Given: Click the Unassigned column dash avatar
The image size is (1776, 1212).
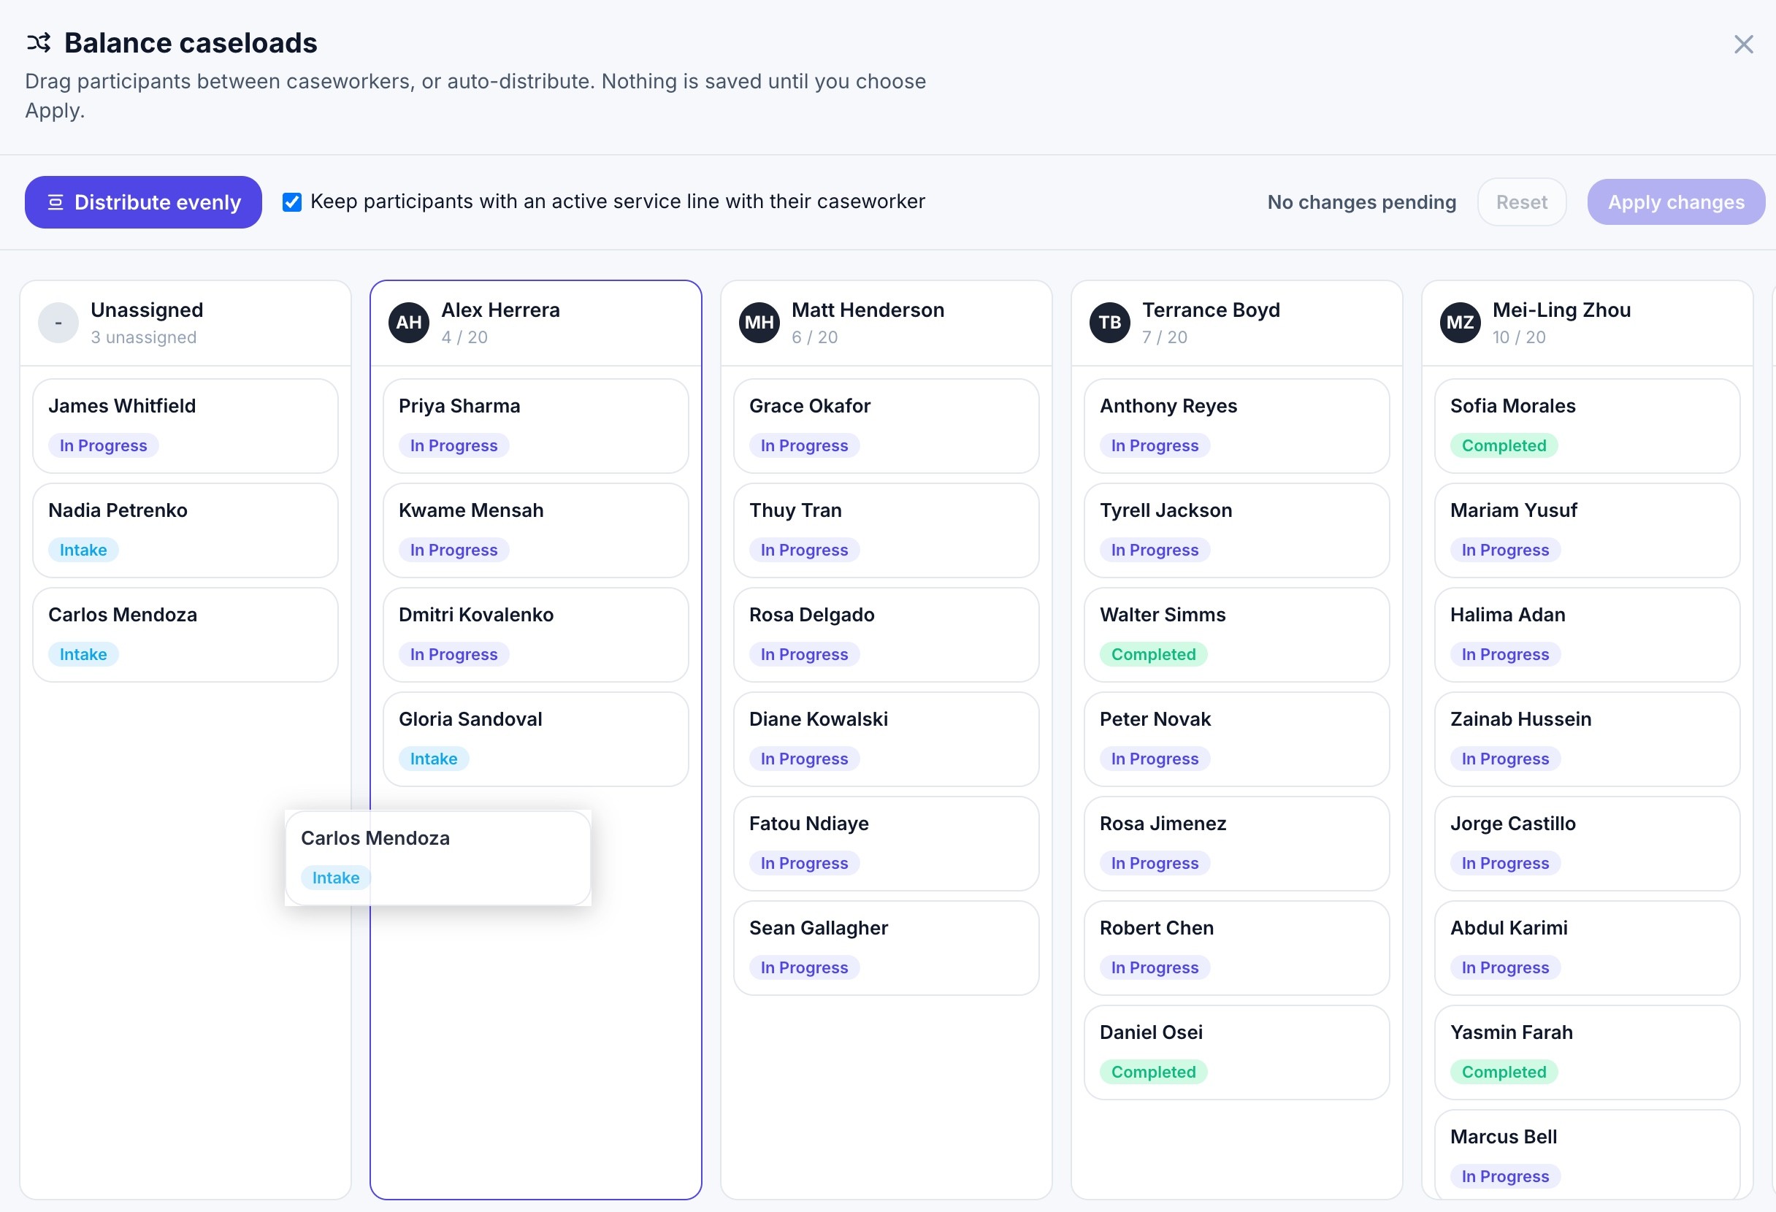Looking at the screenshot, I should pos(58,323).
